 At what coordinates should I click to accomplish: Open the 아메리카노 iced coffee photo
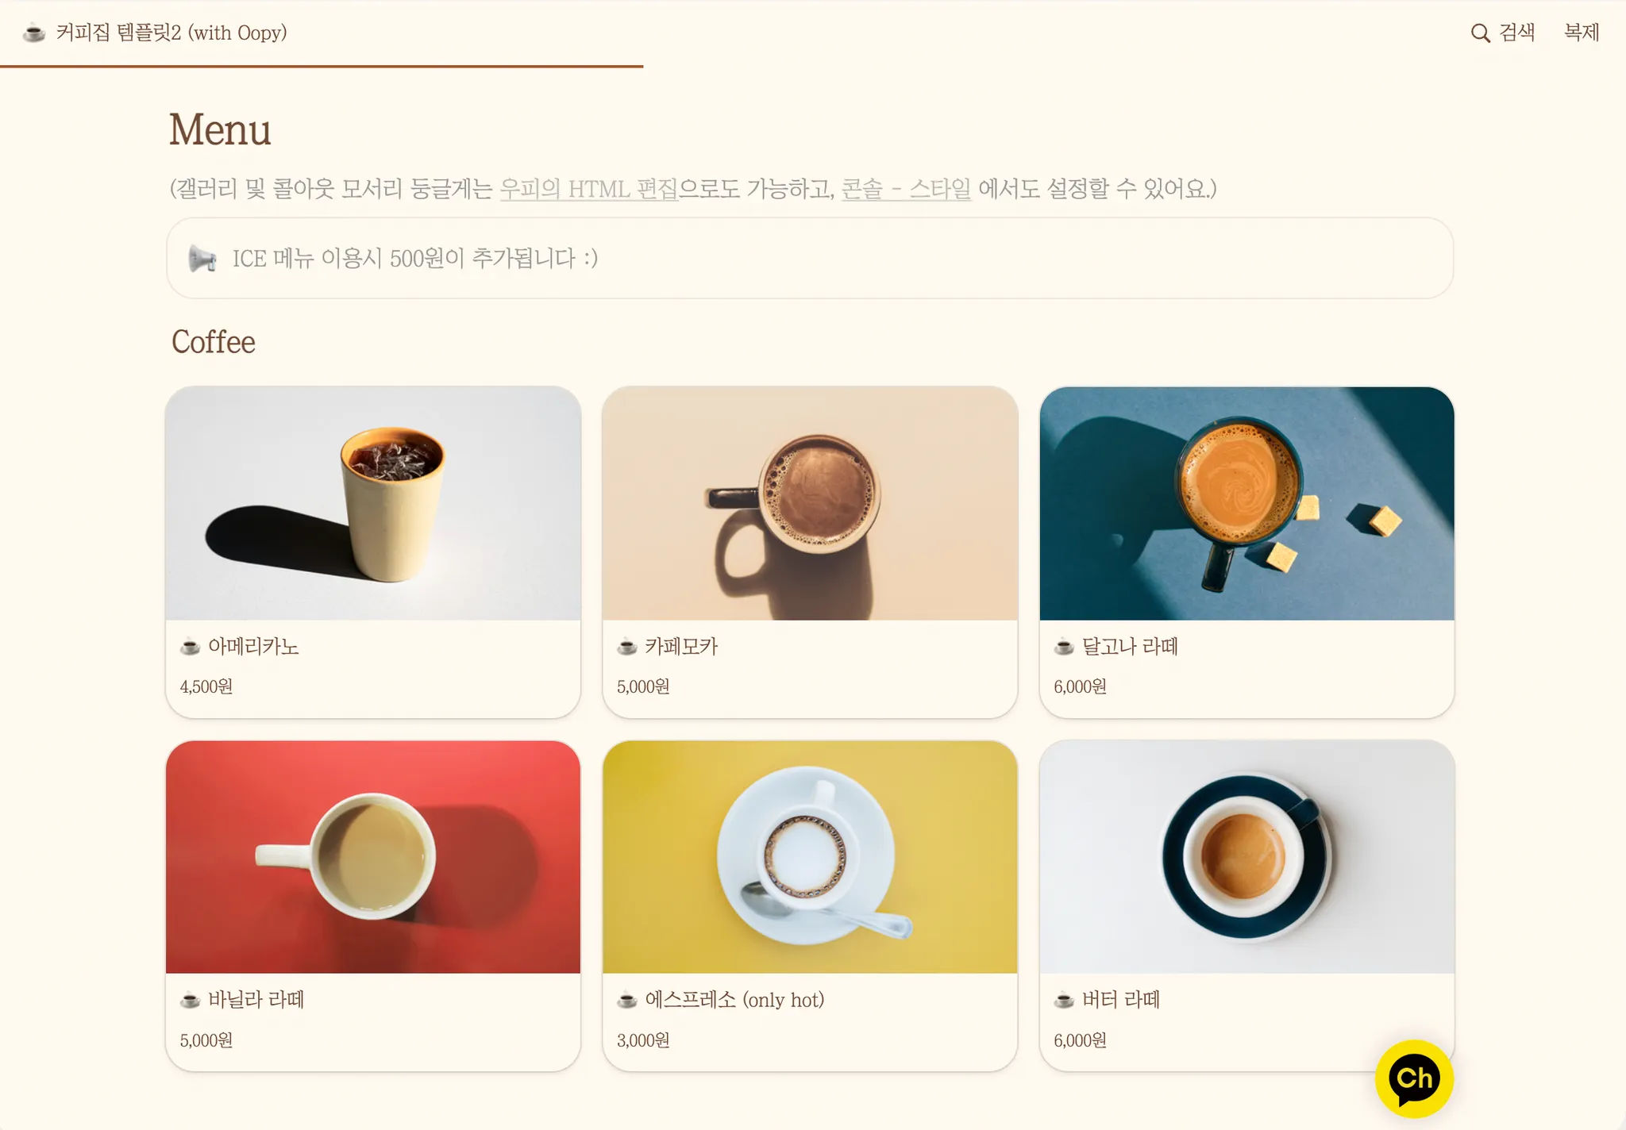[373, 503]
